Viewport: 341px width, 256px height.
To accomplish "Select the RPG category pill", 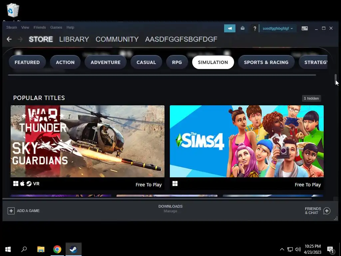I will (177, 62).
